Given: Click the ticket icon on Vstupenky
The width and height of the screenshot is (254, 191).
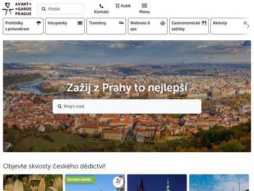Looking at the screenshot, I should point(80,23).
